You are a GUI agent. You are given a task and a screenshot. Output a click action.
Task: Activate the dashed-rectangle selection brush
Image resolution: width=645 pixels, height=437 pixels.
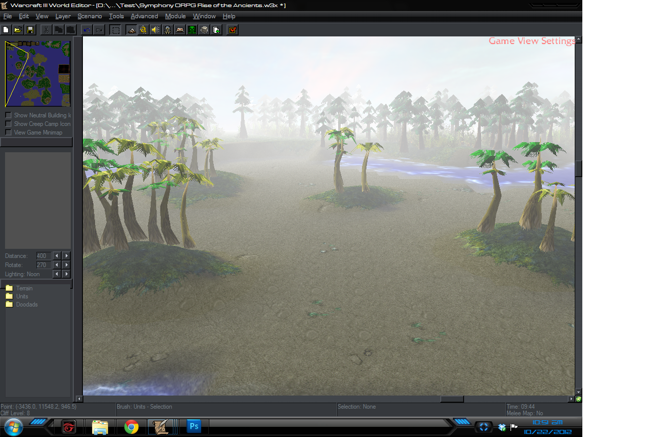[x=116, y=30]
